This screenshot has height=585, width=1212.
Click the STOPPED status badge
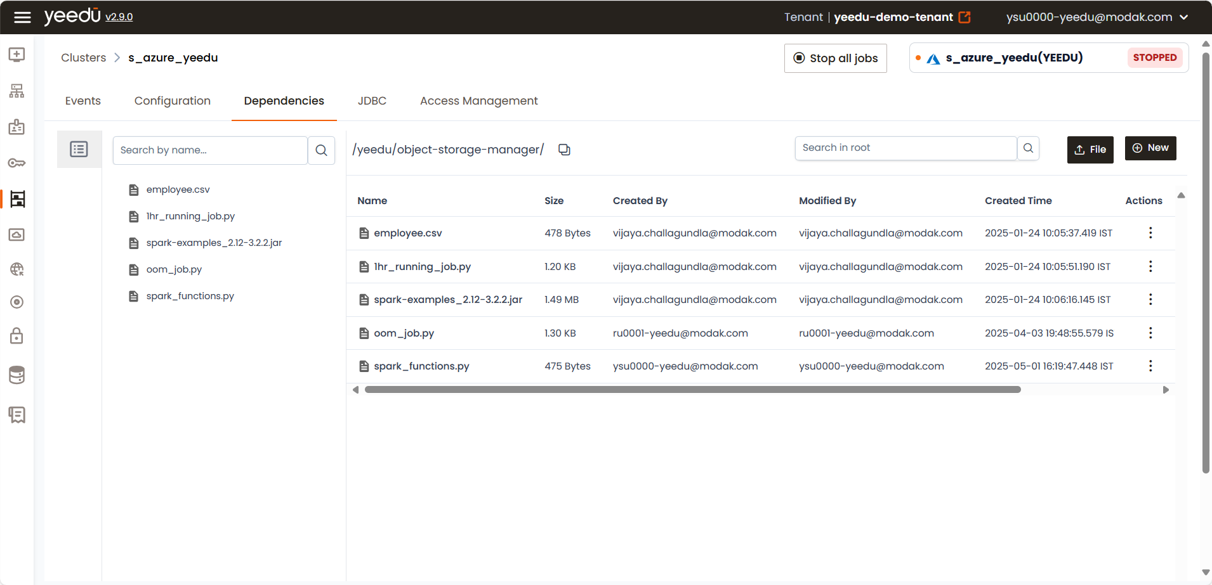tap(1155, 58)
